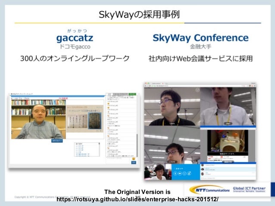This screenshot has height=206, width=275.
Task: Click the materials list box in gaccatz
Action: (x=87, y=149)
